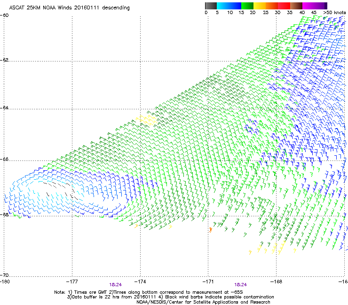This screenshot has height=305, width=348.
Task: Click the orange 25-30 knots color band
Action: (x=272, y=6)
